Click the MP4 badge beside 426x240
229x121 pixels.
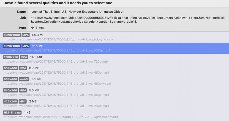coord(23,101)
